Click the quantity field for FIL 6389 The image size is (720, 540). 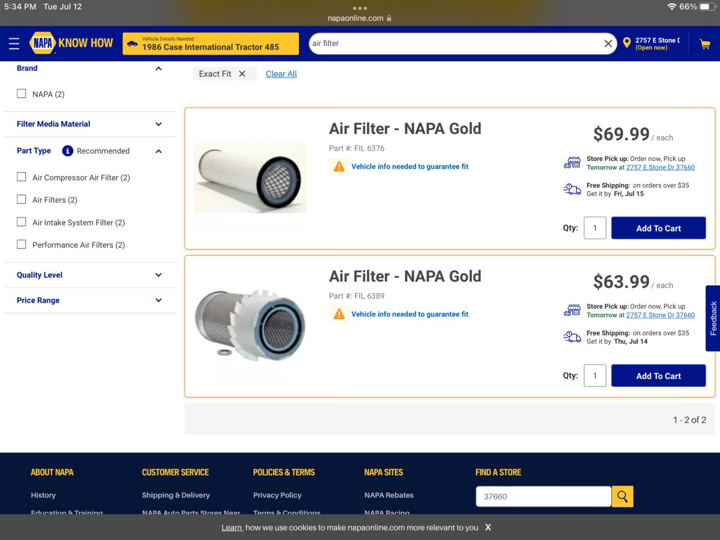coord(595,376)
